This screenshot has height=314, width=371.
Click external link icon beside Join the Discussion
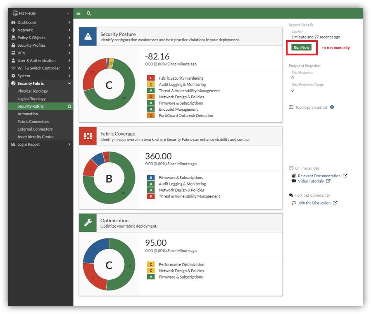(335, 203)
